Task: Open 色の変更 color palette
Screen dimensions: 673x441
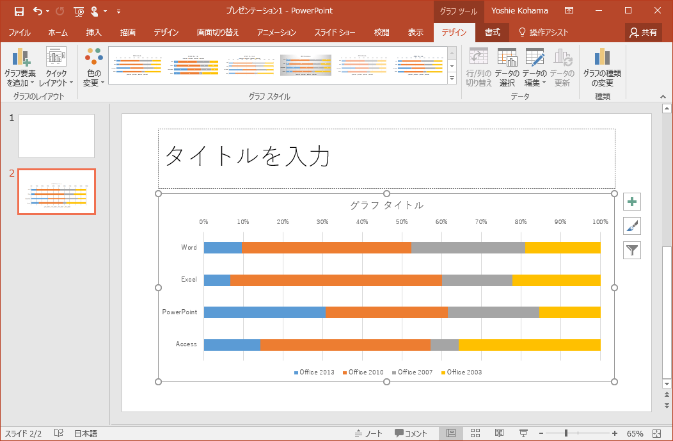Action: point(93,67)
